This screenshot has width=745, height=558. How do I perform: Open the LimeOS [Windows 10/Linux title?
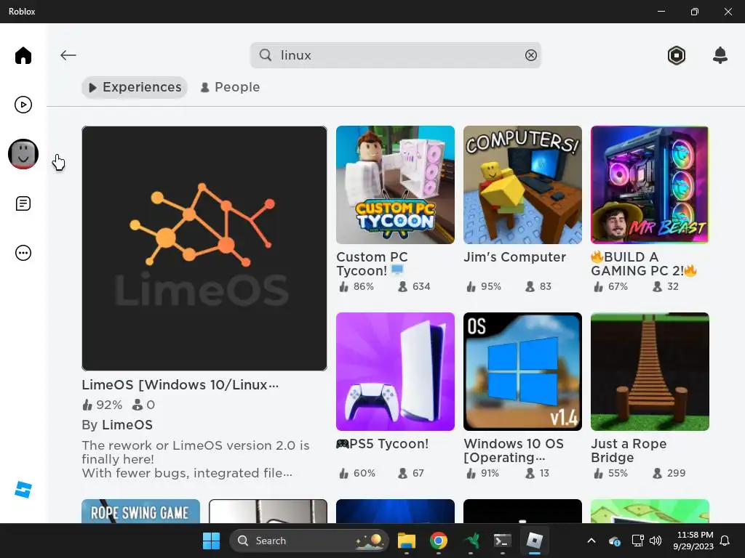[x=180, y=385]
